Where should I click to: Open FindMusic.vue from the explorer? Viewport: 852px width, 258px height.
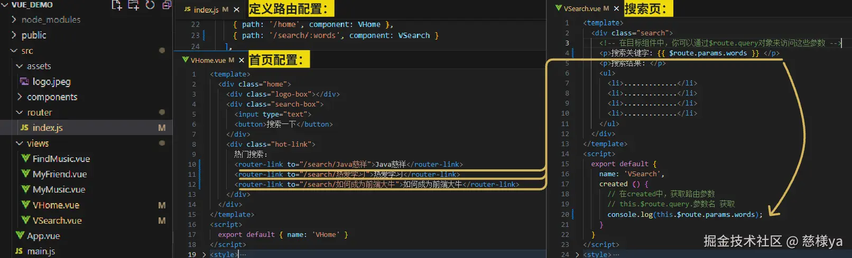[x=61, y=159]
